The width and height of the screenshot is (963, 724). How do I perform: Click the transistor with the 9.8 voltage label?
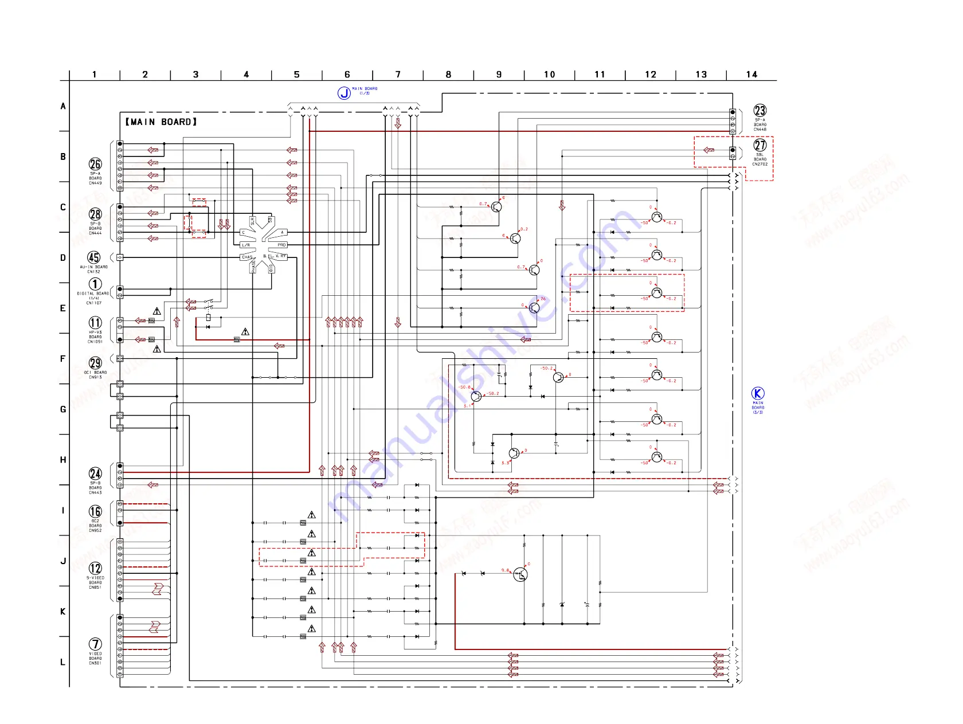520,574
